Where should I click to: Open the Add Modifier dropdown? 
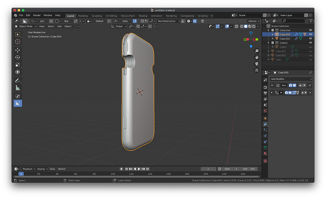tap(291, 79)
